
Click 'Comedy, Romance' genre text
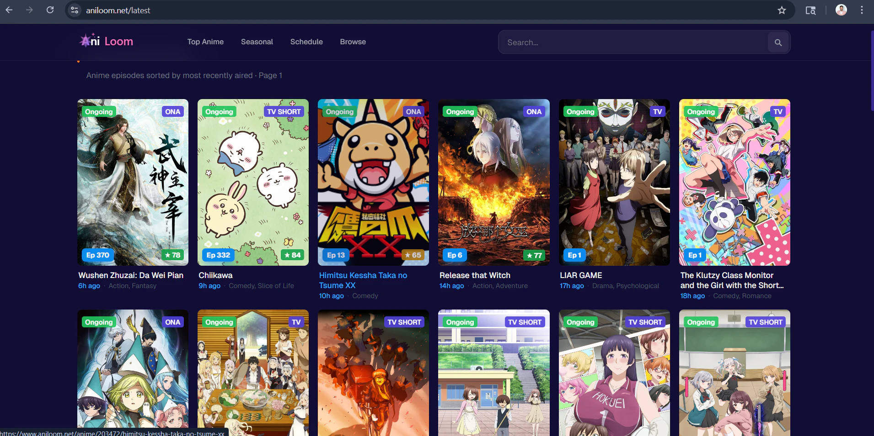(742, 296)
